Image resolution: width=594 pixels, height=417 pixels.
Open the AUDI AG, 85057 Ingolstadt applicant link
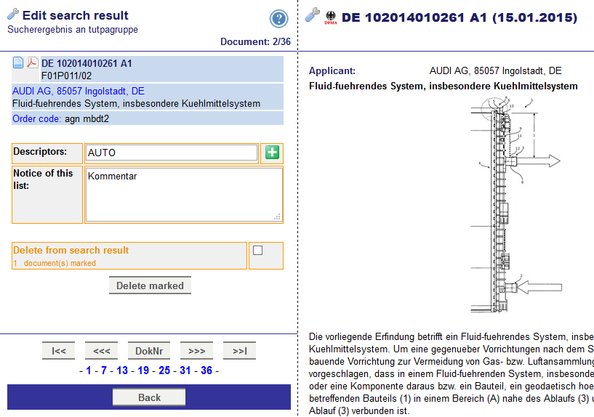point(79,92)
